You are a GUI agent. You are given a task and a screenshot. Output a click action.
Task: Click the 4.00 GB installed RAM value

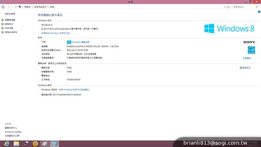(77, 50)
